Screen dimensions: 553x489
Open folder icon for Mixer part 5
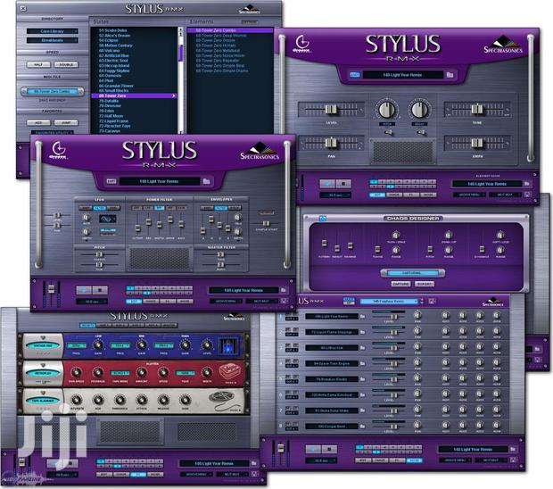[362, 379]
